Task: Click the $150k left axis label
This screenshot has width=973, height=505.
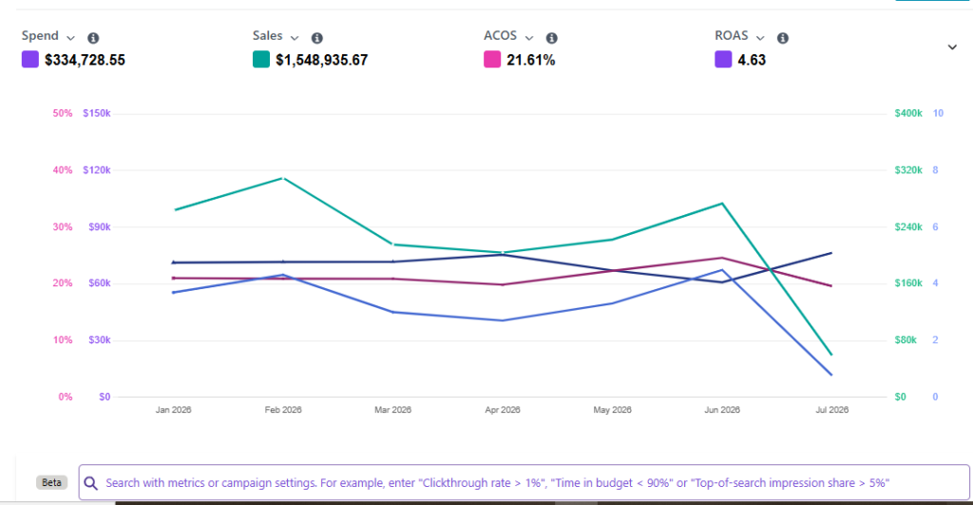Action: (97, 114)
